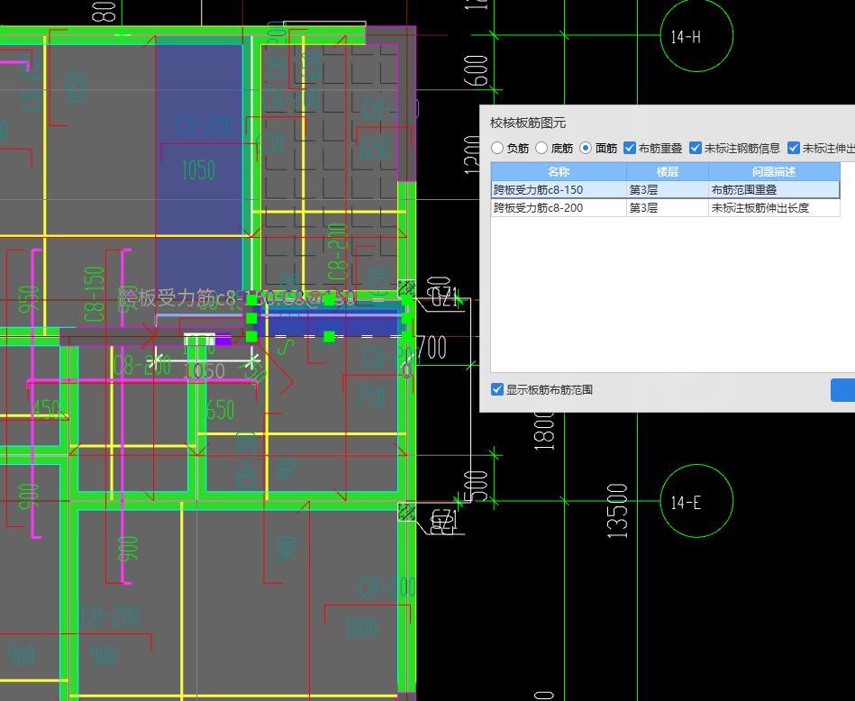Click the 14-E axis grid bubble
855x701 pixels.
(x=696, y=501)
